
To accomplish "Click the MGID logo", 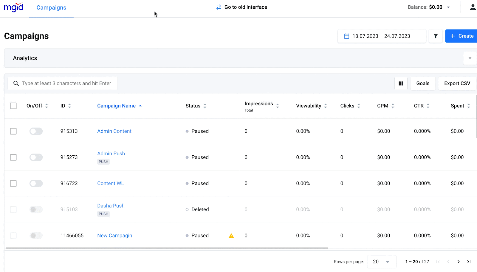I will tap(13, 7).
